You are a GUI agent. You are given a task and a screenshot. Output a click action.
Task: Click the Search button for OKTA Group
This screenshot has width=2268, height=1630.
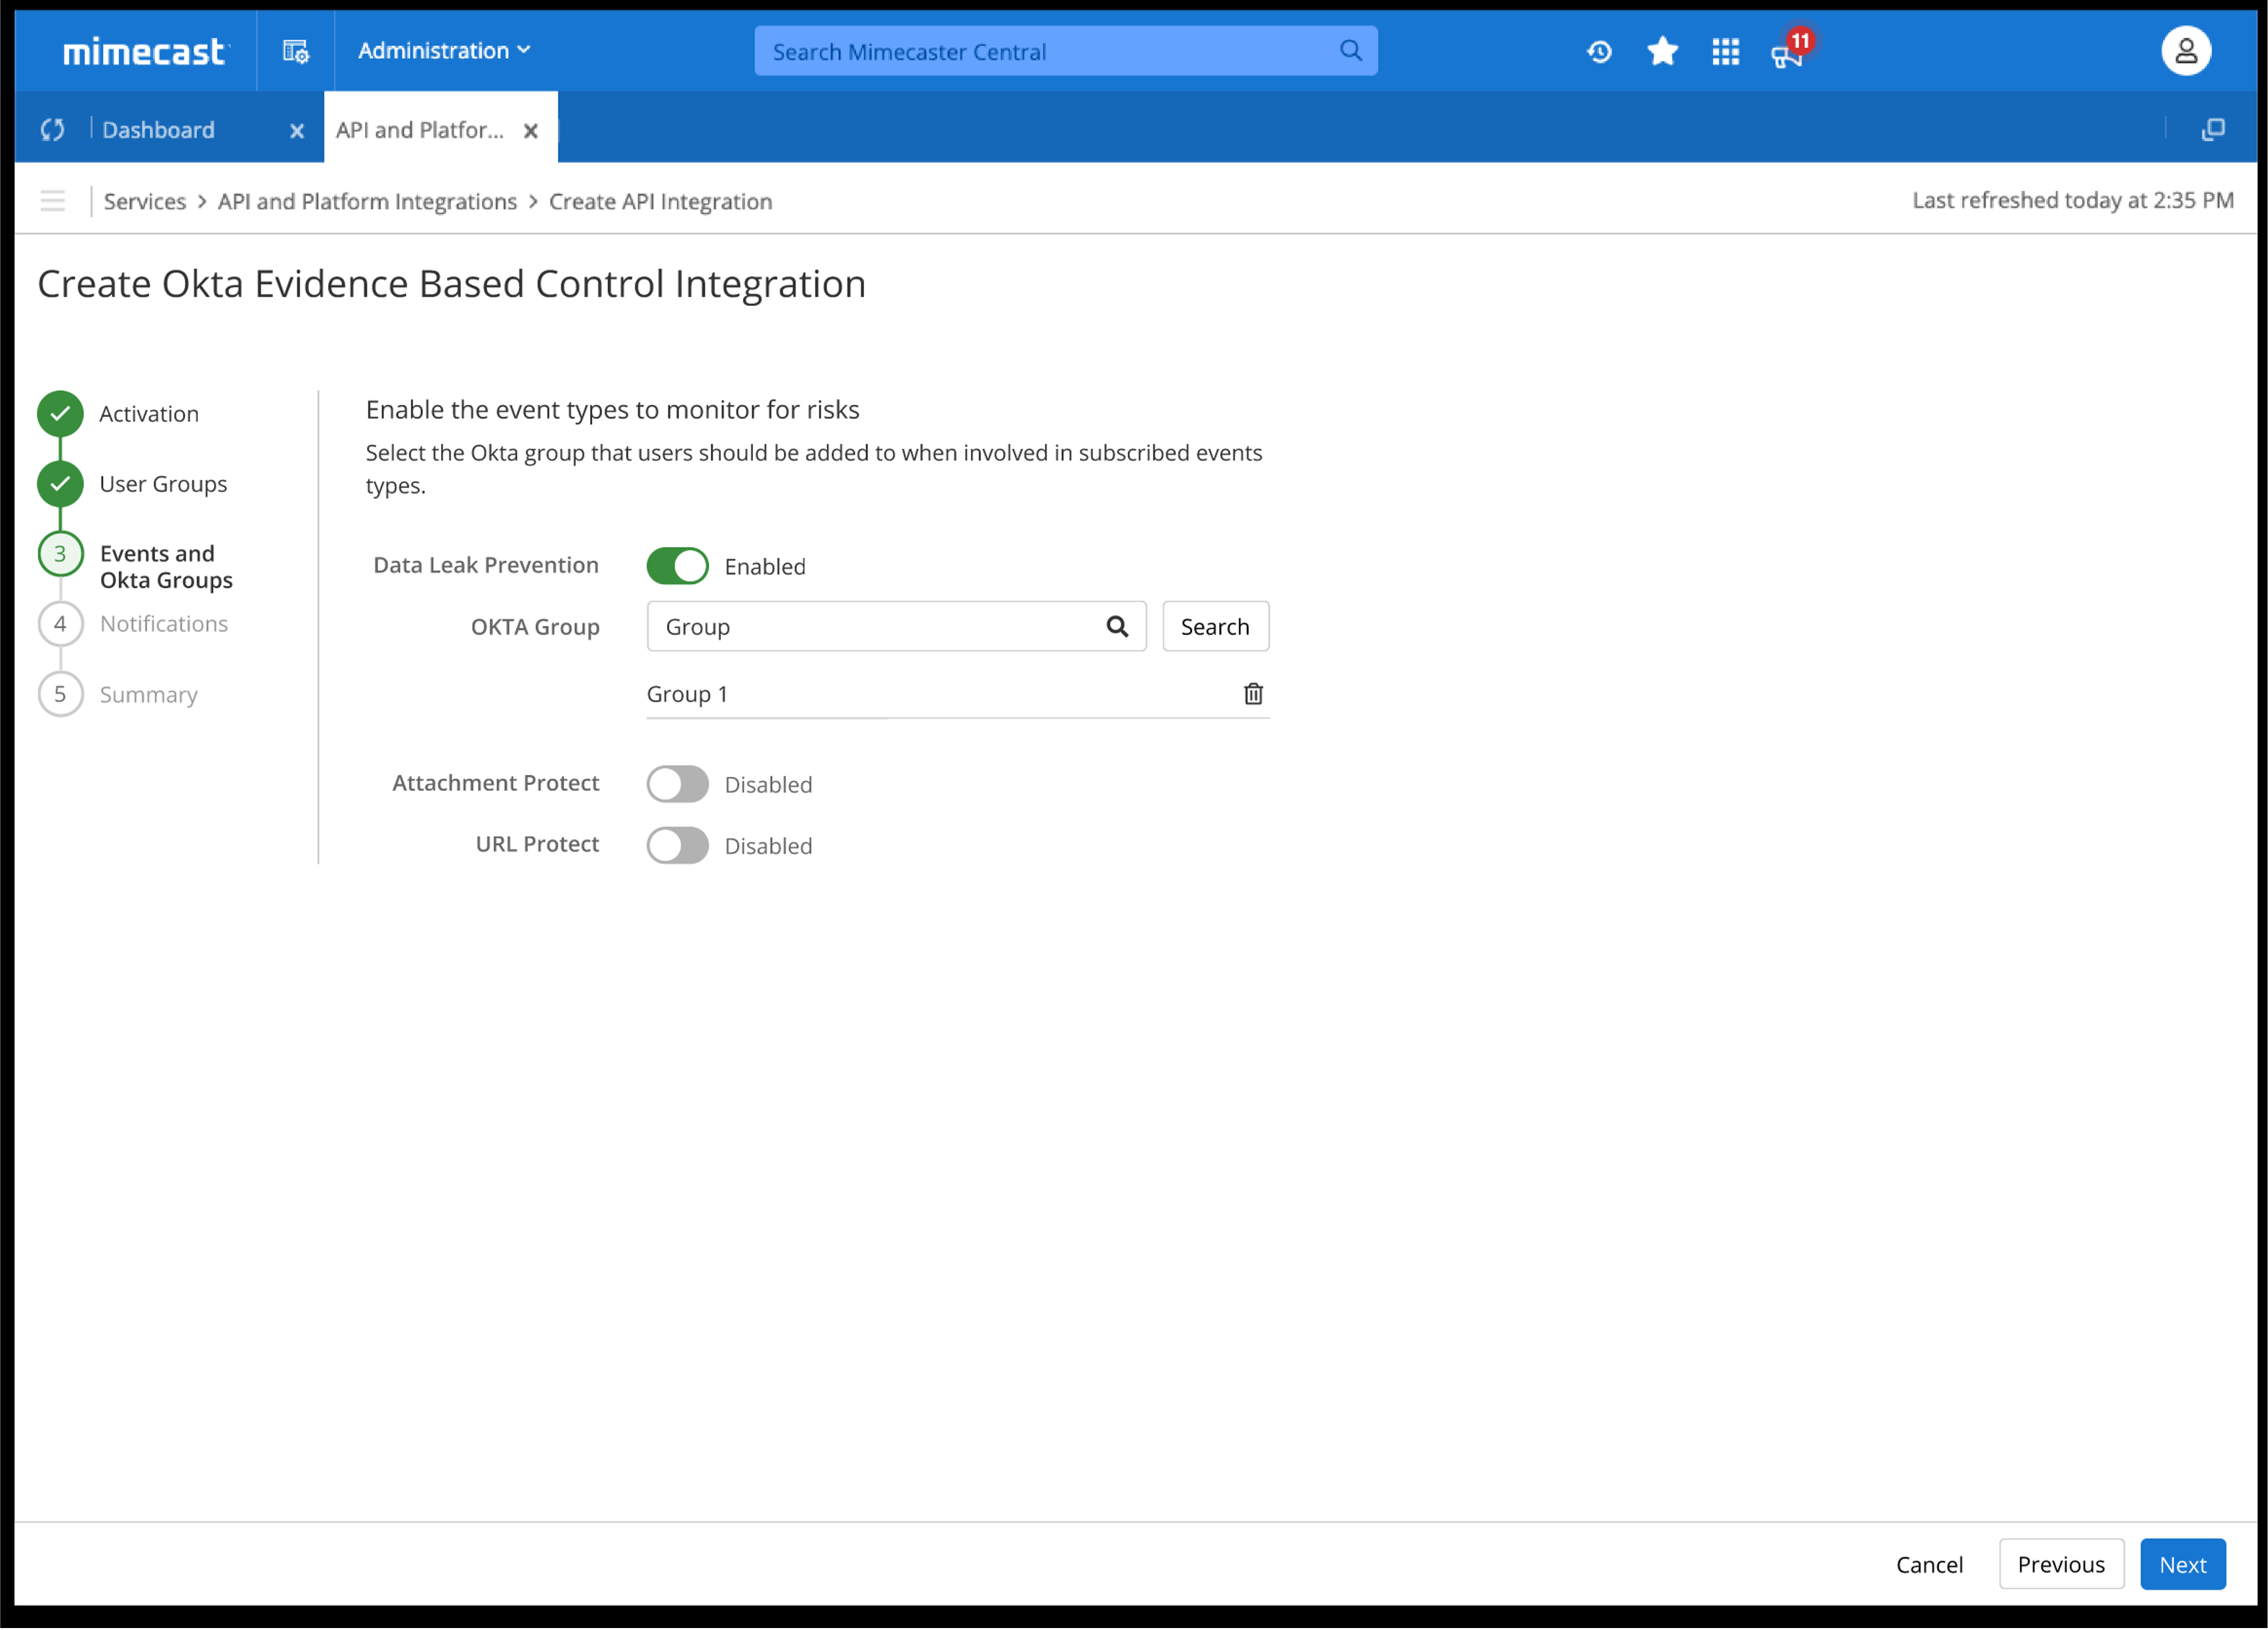(1215, 627)
